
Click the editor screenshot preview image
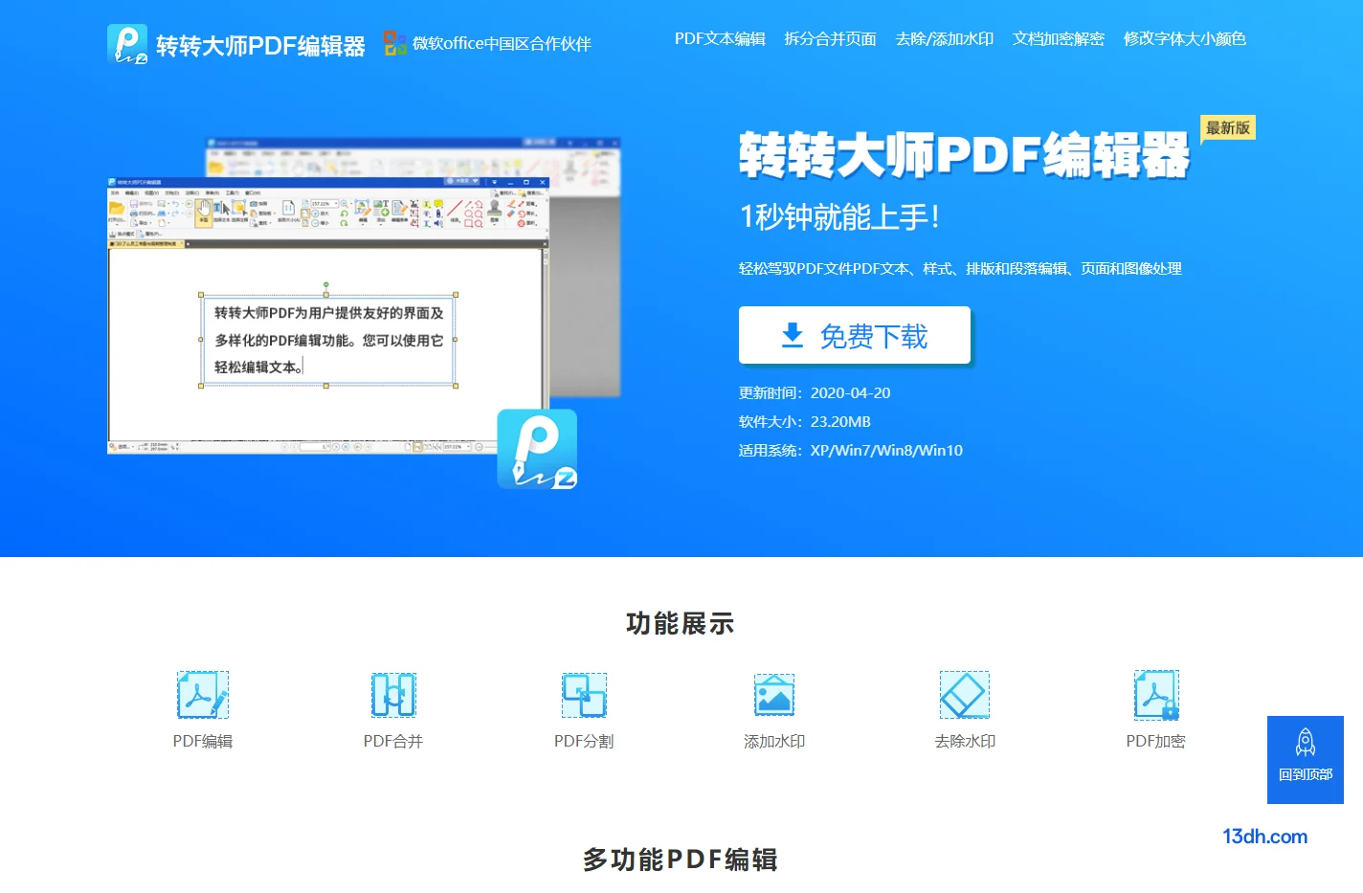(329, 314)
